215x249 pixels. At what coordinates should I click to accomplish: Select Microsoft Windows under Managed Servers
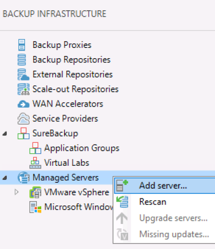(79, 207)
